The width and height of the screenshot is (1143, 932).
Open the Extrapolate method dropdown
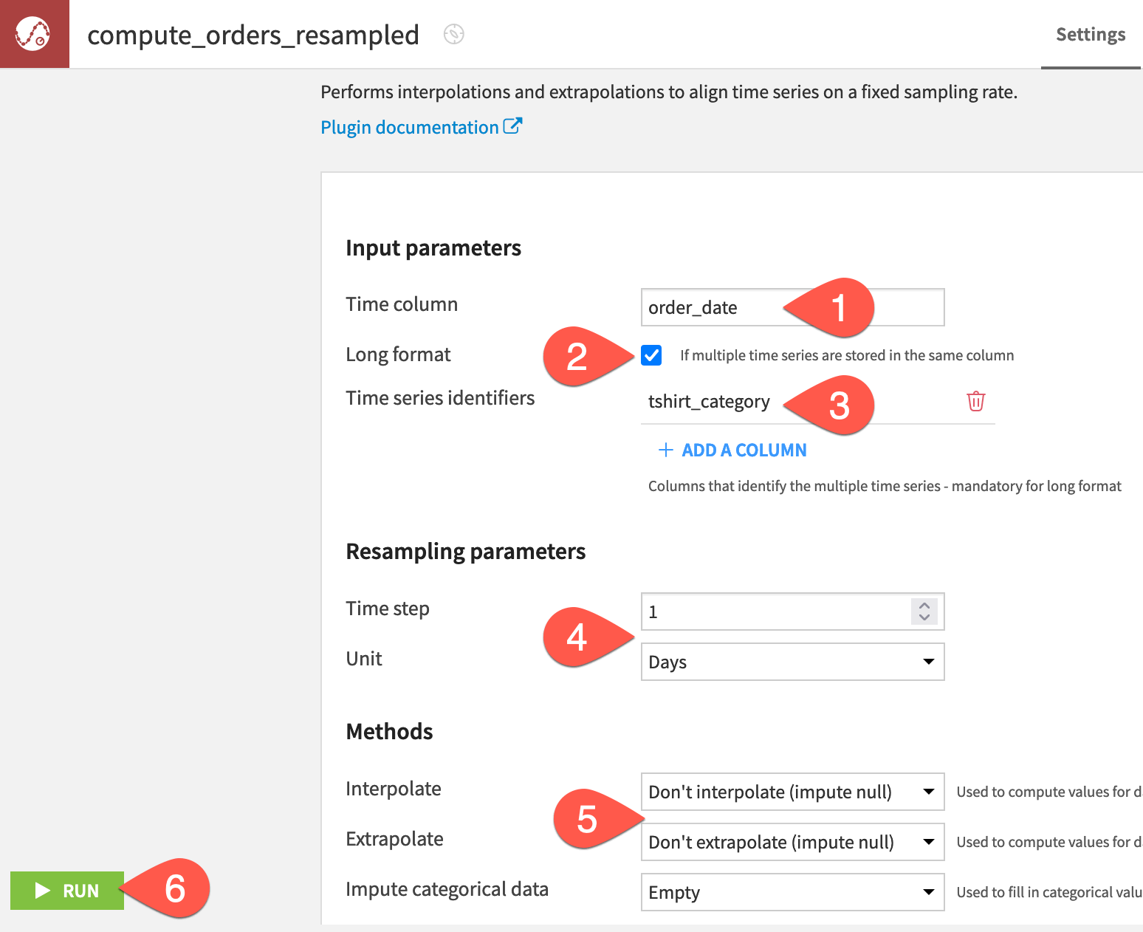click(792, 842)
